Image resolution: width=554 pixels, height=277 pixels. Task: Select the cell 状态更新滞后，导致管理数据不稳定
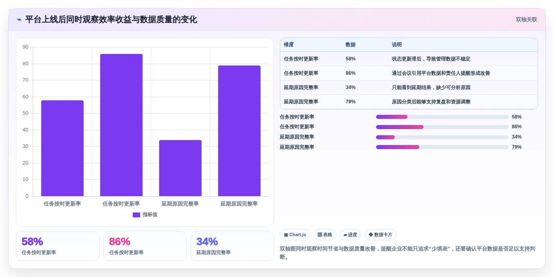pos(431,59)
